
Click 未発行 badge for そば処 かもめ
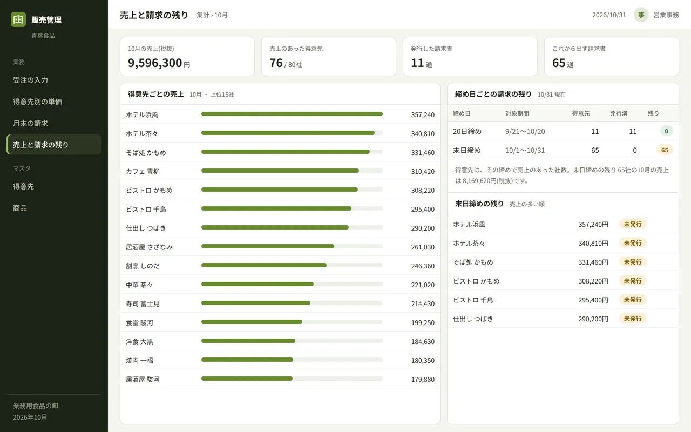(x=633, y=262)
